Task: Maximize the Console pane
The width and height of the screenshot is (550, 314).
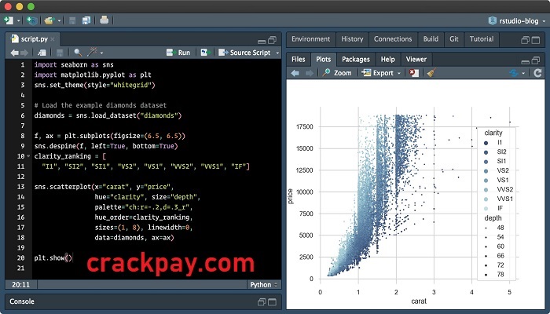Action: pos(272,301)
